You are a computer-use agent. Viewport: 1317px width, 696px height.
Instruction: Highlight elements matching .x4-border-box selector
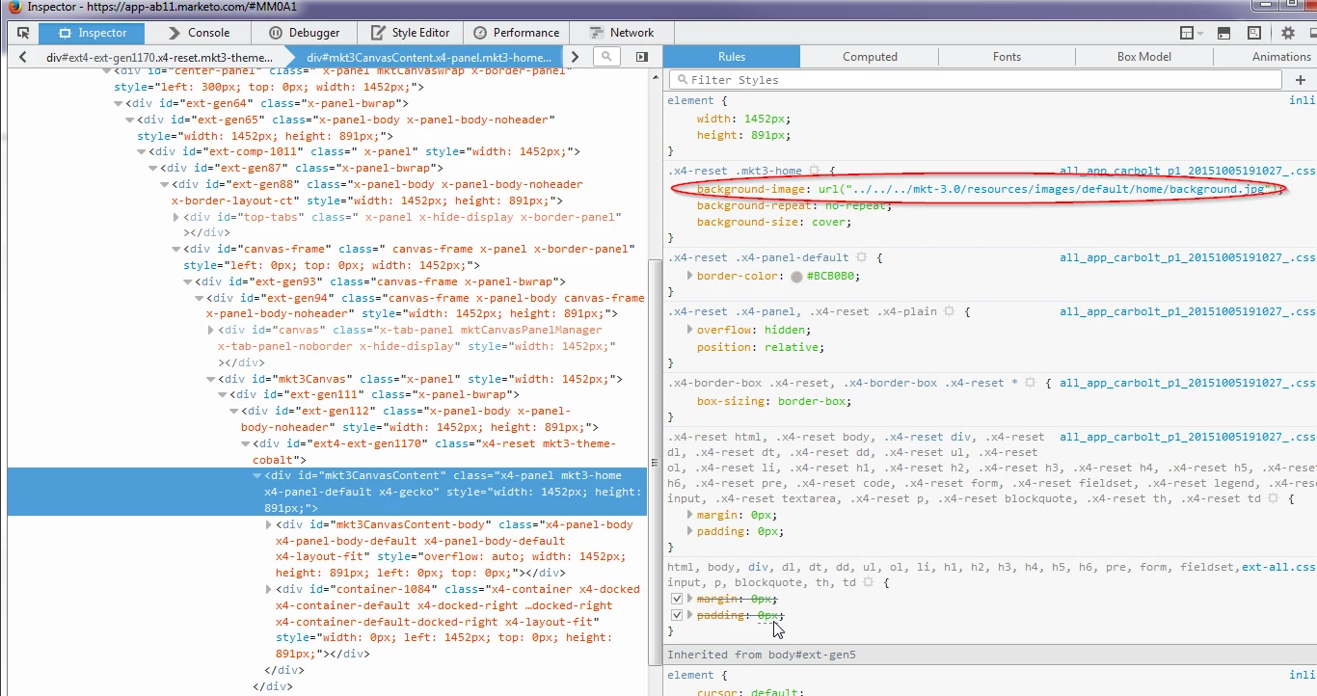(1030, 383)
